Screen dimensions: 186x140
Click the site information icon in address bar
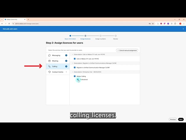coord(13,24)
